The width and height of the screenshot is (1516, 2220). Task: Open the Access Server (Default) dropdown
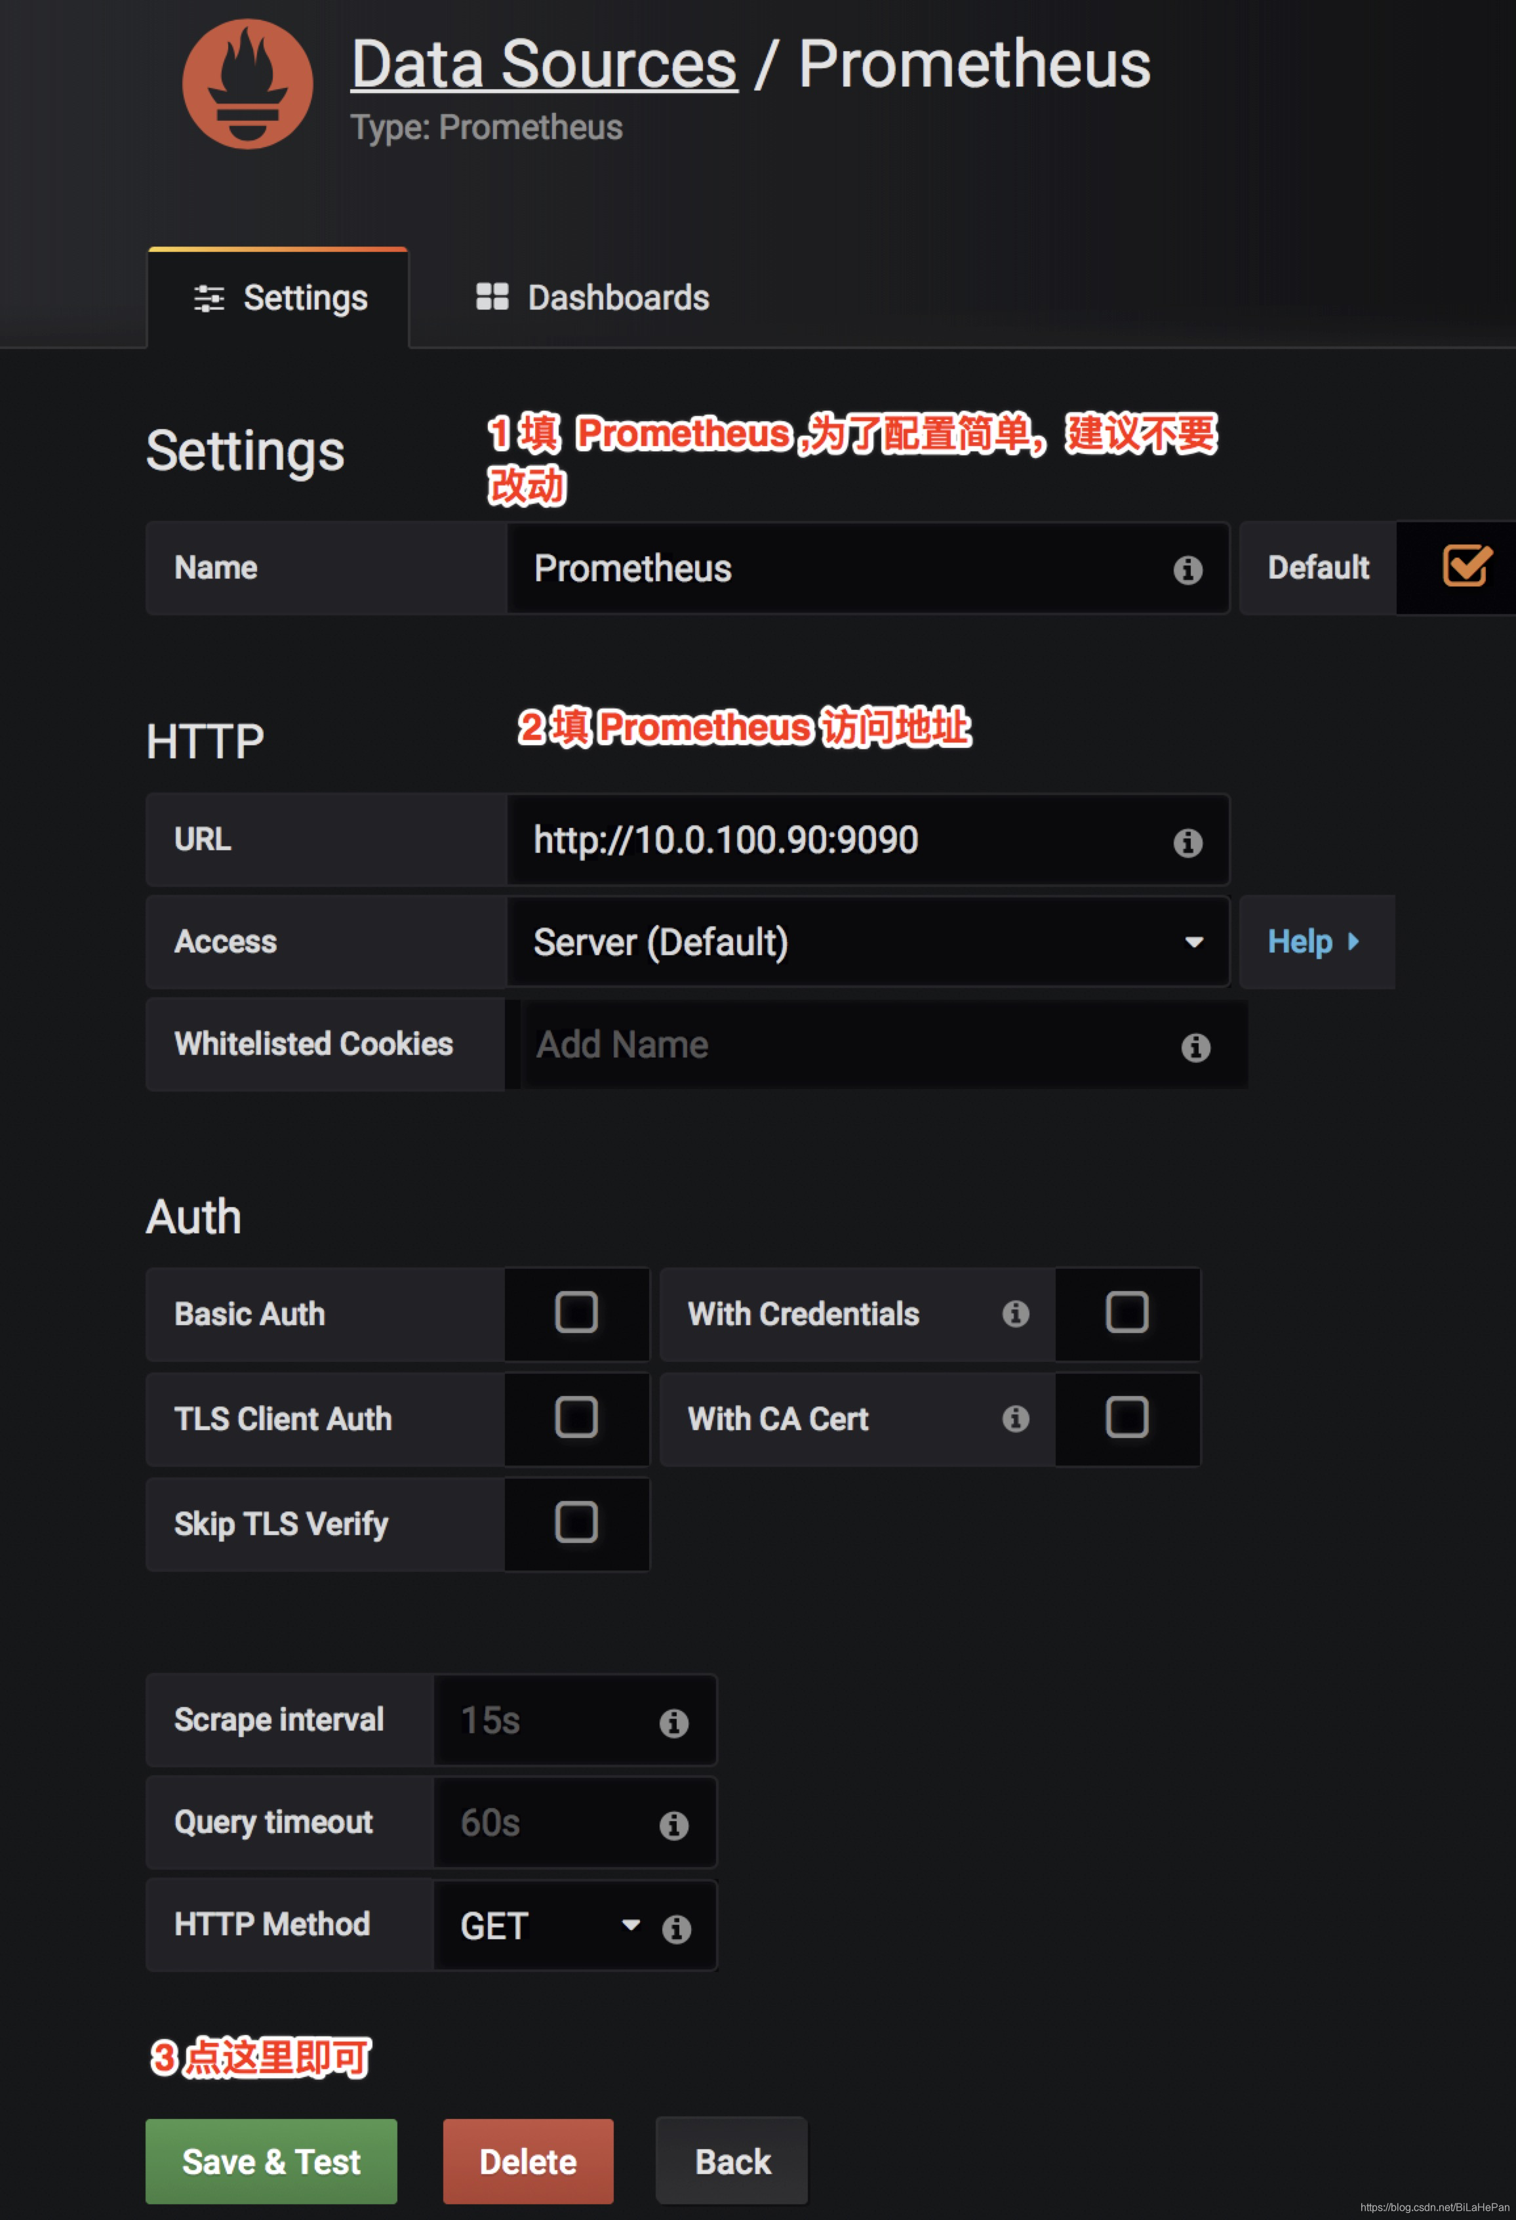tap(868, 942)
